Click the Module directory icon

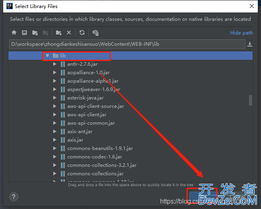click(x=45, y=32)
